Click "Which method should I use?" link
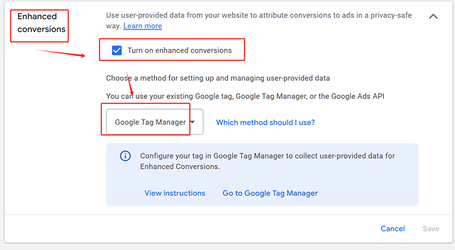Screen dimensions: 455x250 pos(265,122)
